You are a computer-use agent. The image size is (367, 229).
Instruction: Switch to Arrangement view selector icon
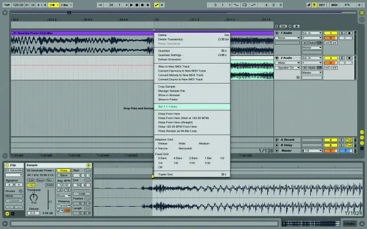(362, 13)
